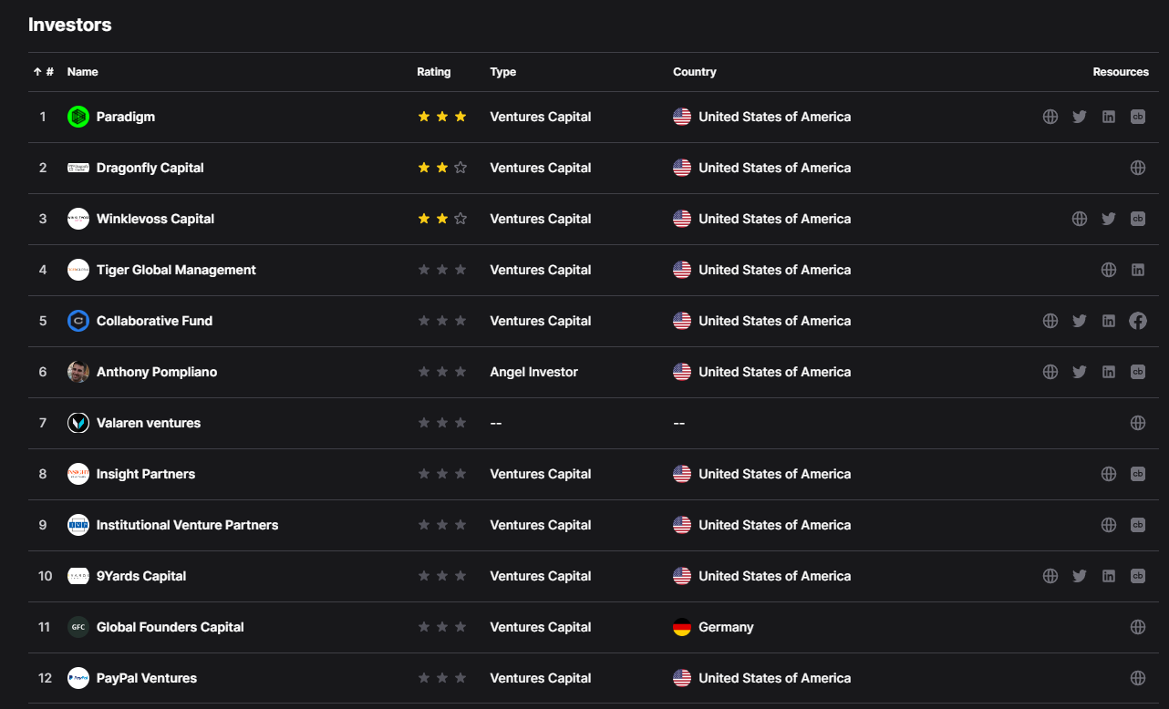Image resolution: width=1169 pixels, height=709 pixels.
Task: Open the PayPal Ventures investor link
Action: 147,678
